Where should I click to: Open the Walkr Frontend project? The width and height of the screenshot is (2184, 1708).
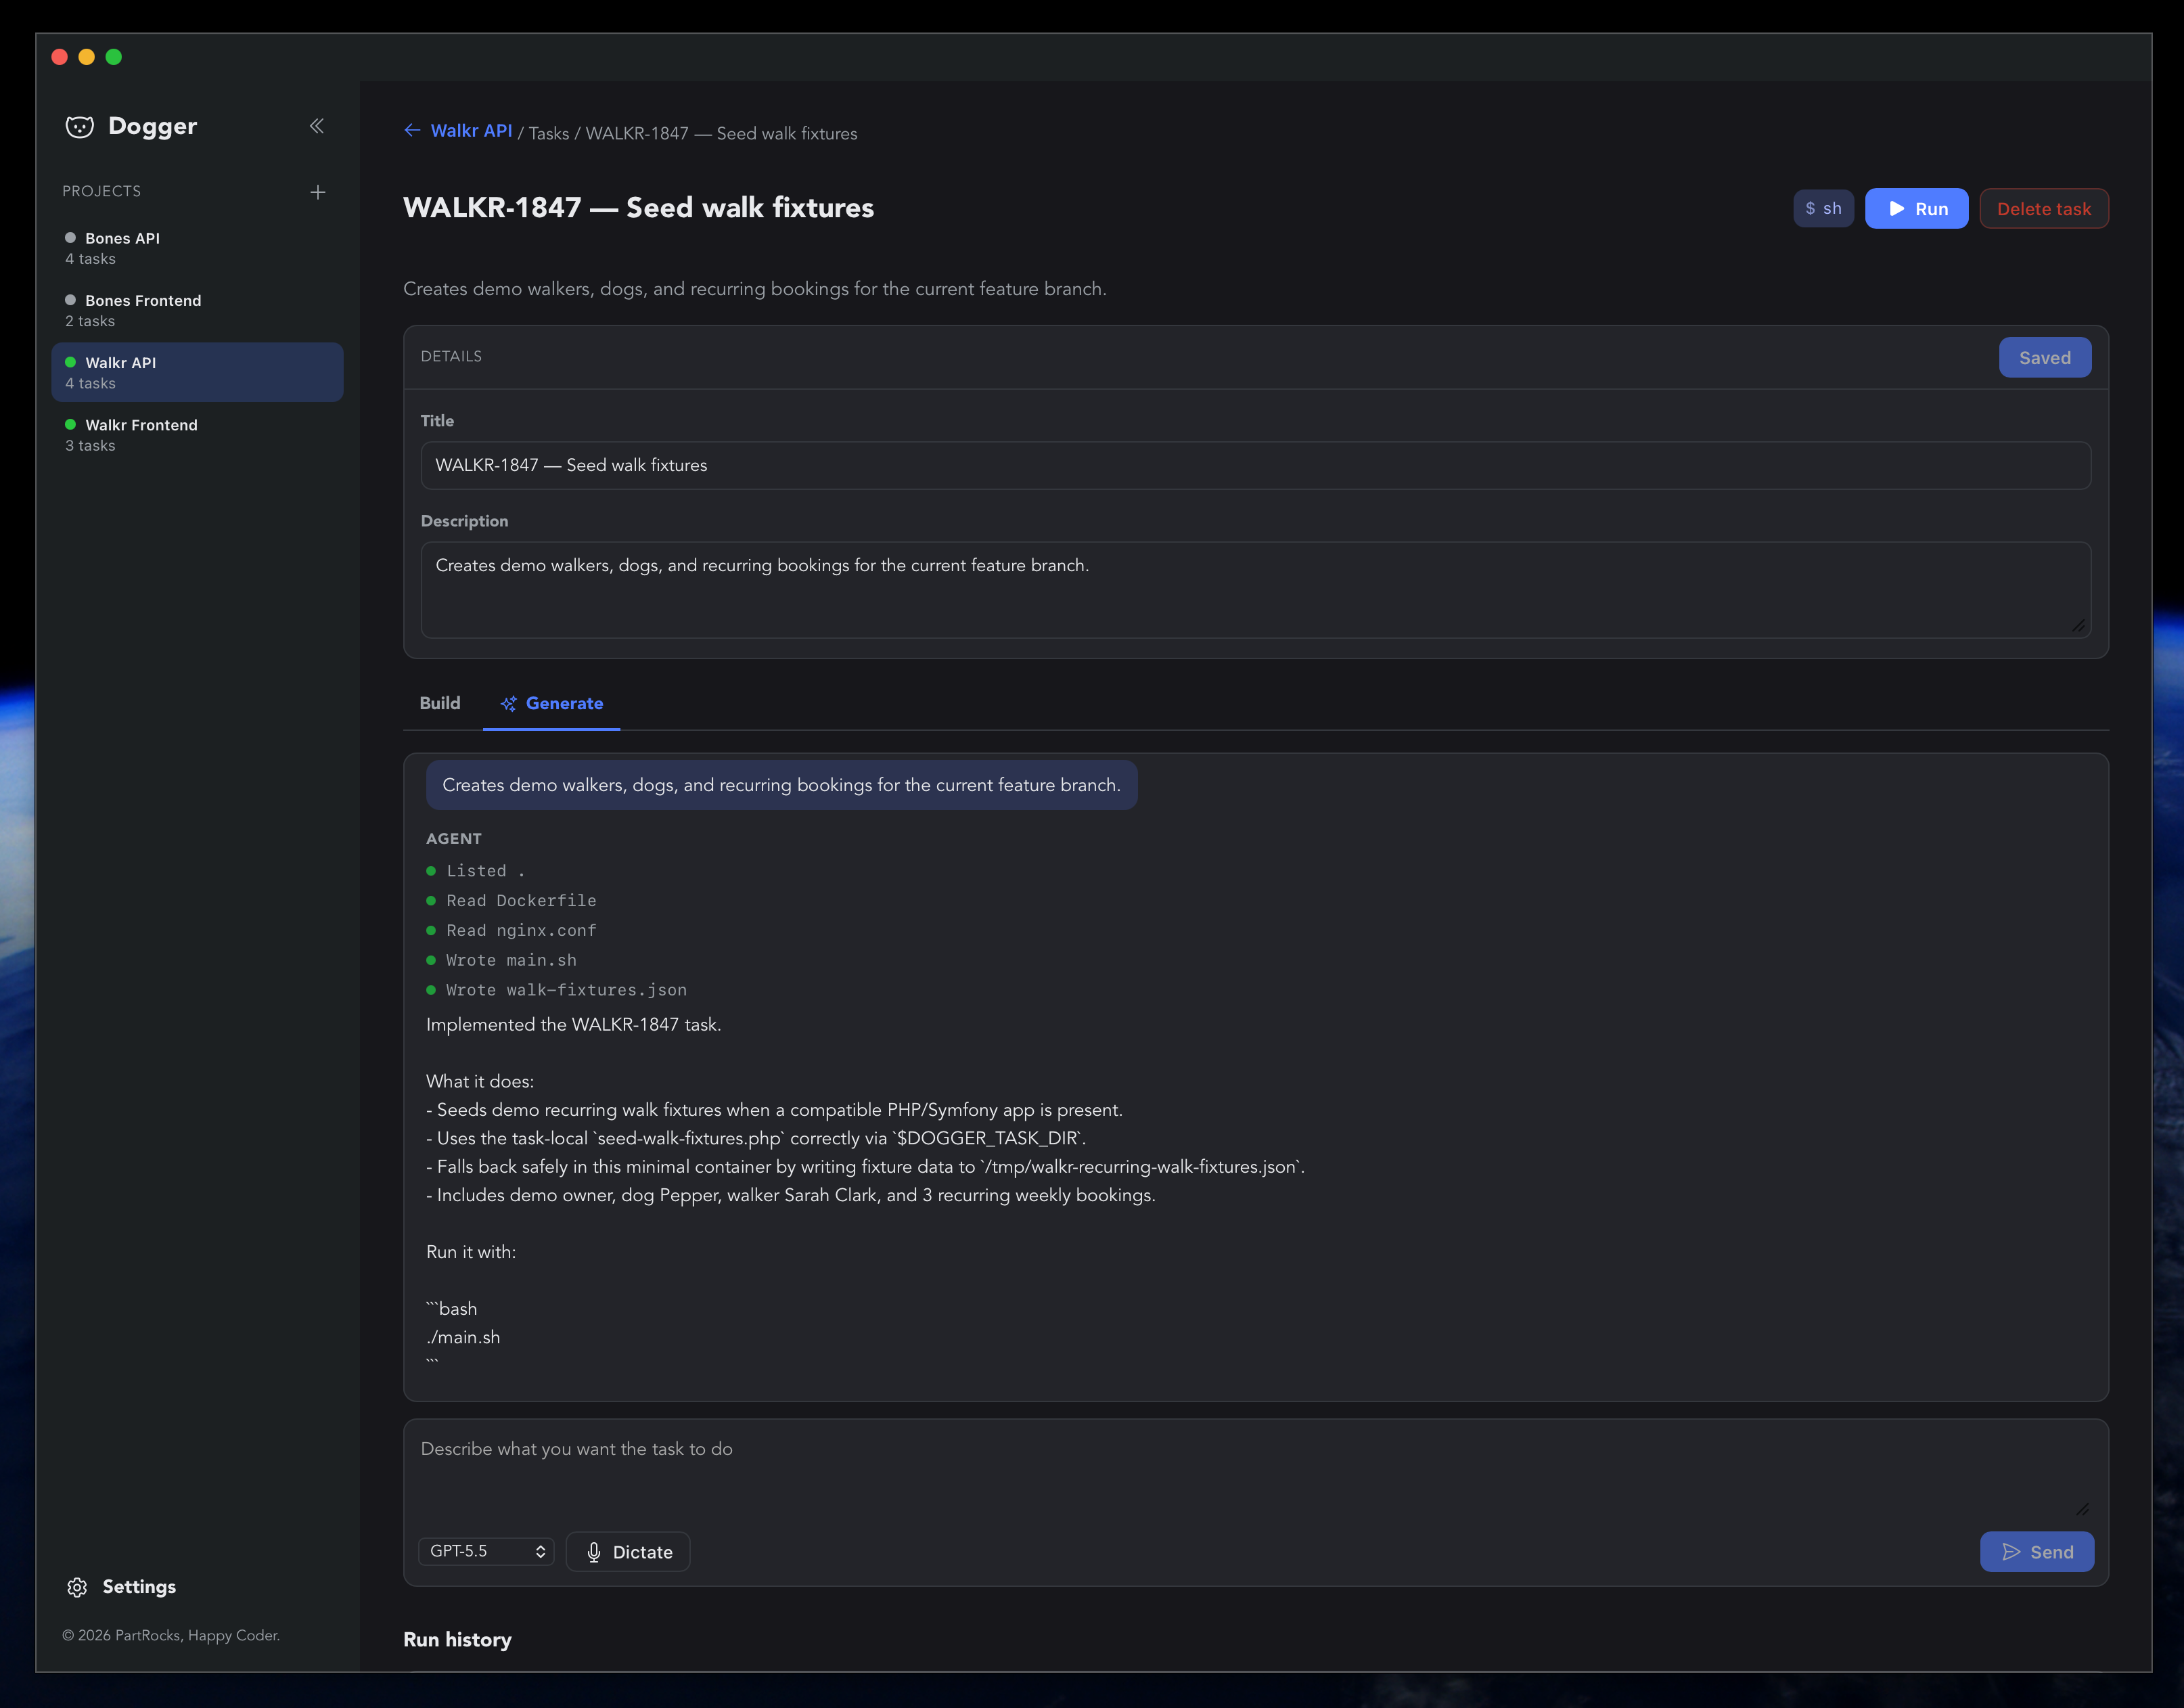[197, 435]
